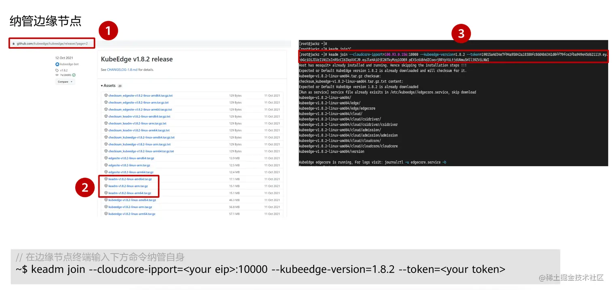The image size is (612, 290).
Task: Download checksum_edgesite-v1.8.2-linux-arm64.tar.gz.txt
Action: [x=140, y=109]
